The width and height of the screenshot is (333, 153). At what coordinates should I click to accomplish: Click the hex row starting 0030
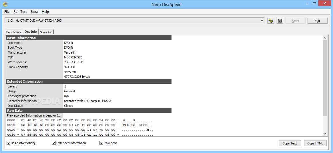(80, 135)
